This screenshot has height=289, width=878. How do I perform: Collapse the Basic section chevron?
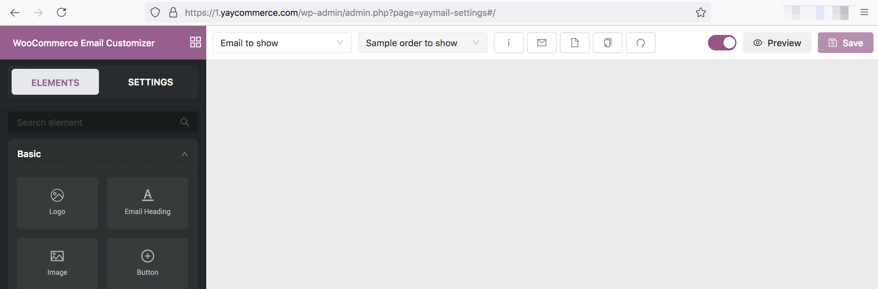click(x=184, y=155)
